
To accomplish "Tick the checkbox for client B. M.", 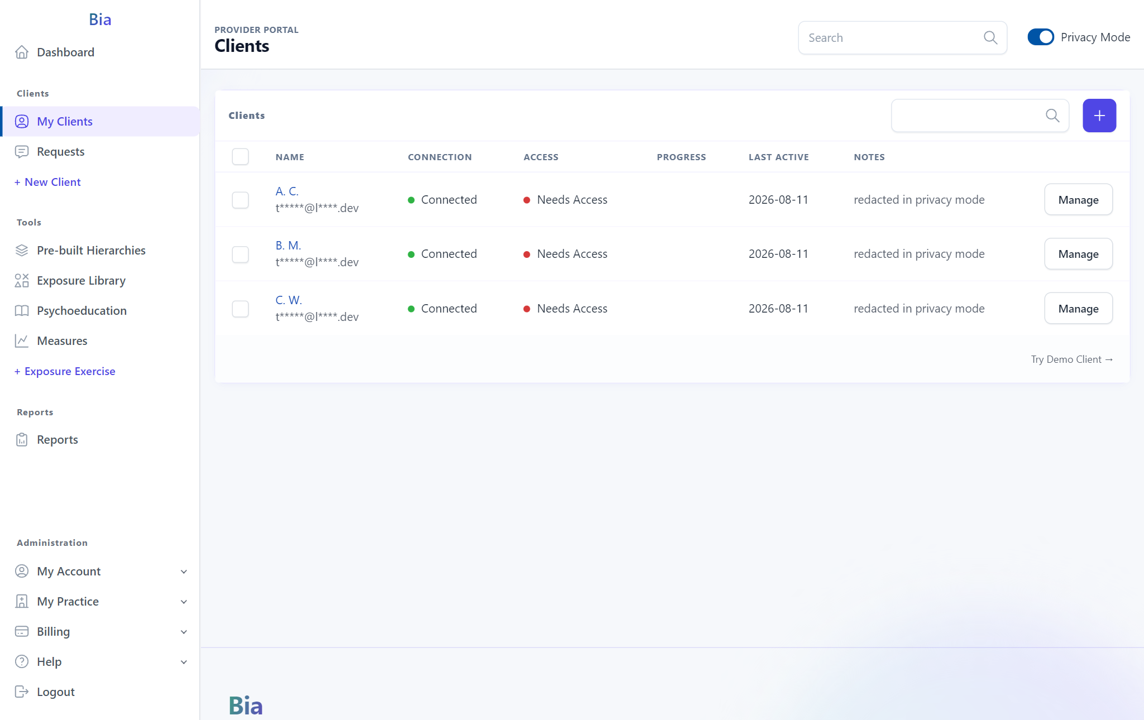I will pyautogui.click(x=240, y=255).
